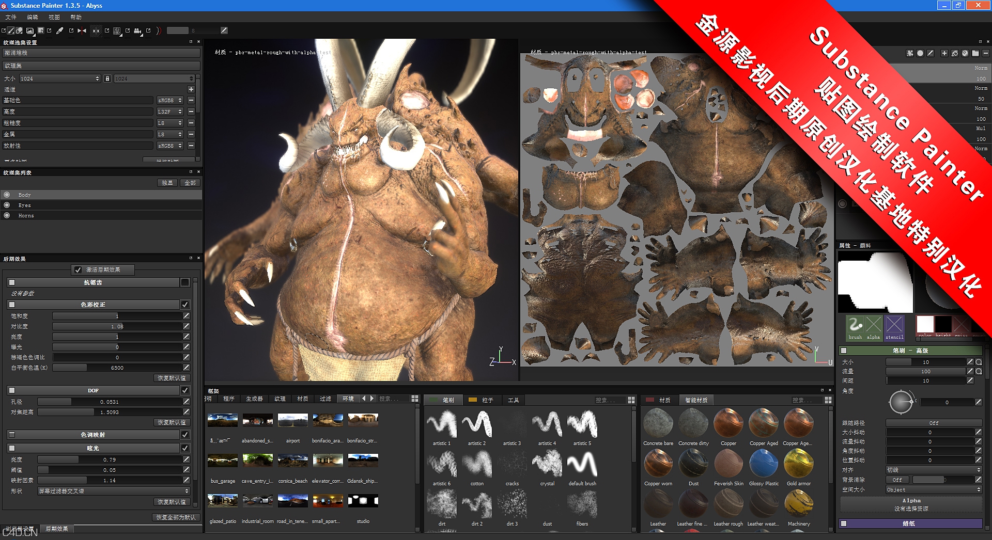Click the add layer plus icon in the layers panel
992x540 pixels.
point(944,53)
